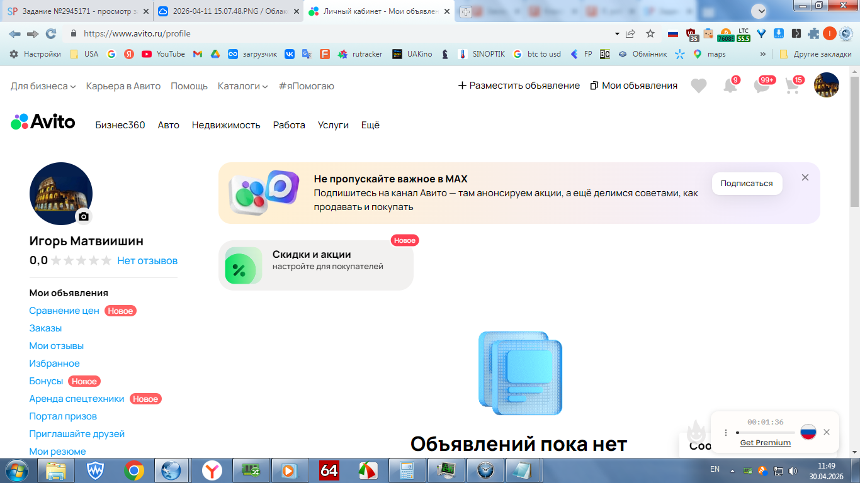Open profile avatar in header
This screenshot has height=483, width=860.
(827, 85)
